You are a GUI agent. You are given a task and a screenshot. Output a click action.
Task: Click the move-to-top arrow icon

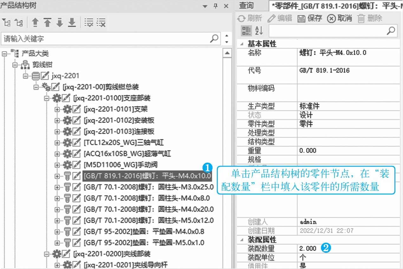point(48,22)
